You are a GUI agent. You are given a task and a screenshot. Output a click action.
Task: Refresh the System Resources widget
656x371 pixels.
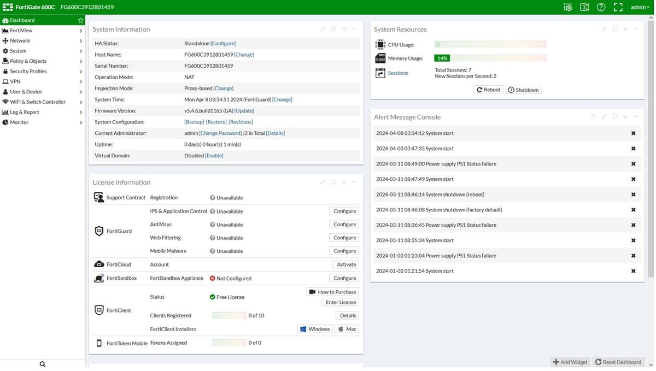614,29
